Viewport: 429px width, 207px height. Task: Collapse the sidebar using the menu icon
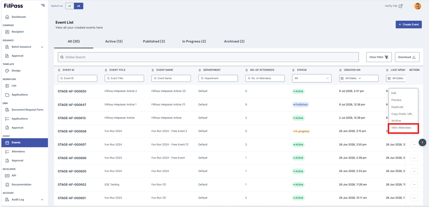[x=43, y=5]
